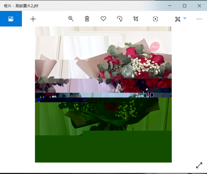Click the corrupted bouquet photo

pos(103,94)
